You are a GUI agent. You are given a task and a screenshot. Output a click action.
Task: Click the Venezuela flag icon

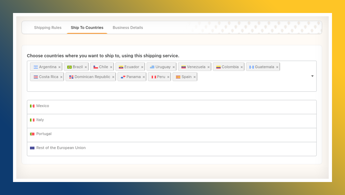click(x=184, y=67)
